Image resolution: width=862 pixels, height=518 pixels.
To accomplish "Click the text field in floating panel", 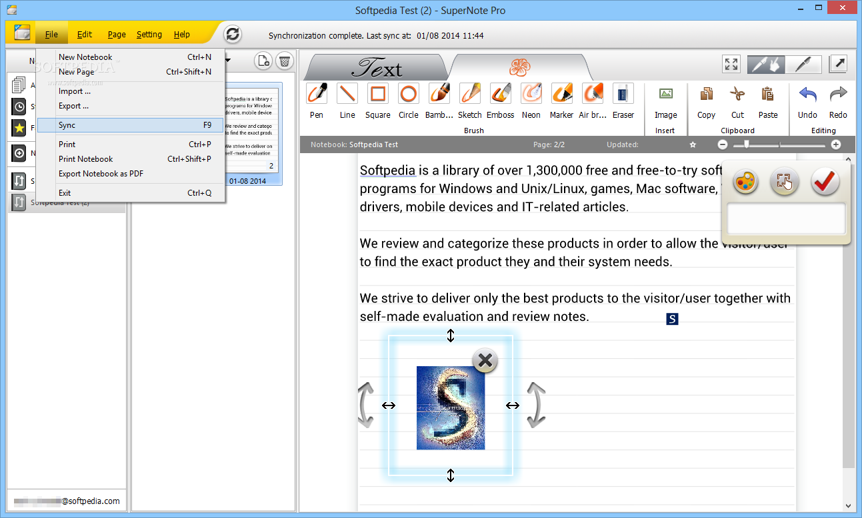I will [786, 219].
